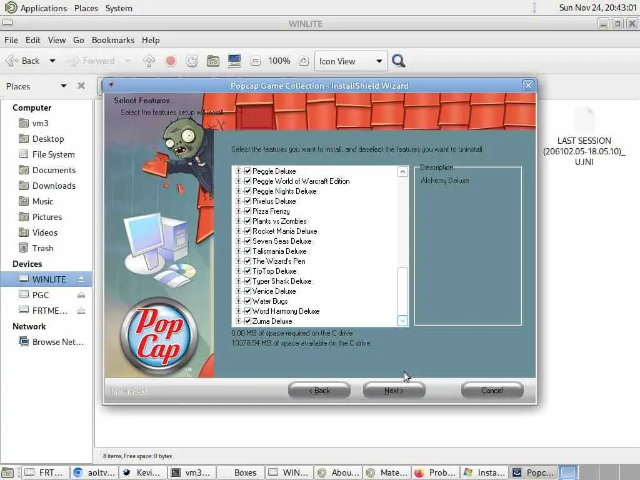Open the Home folder icon

click(212, 61)
